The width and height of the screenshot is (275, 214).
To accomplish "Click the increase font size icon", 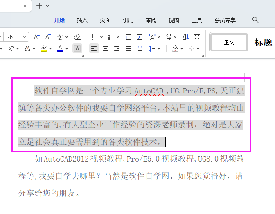I will tap(37, 37).
